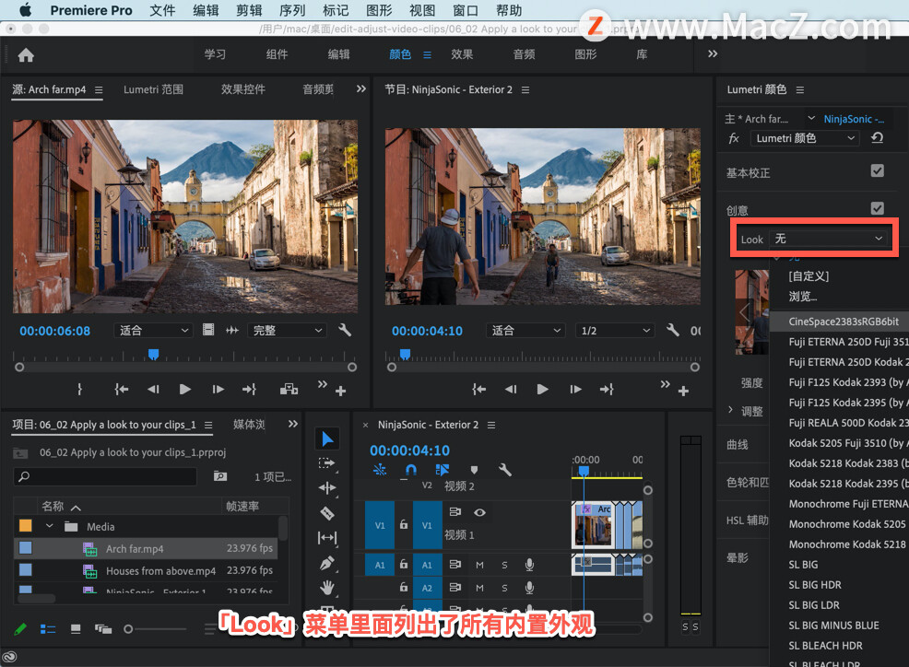Image resolution: width=909 pixels, height=667 pixels.
Task: Open Source playback resolution 完整 dropdown
Action: [x=287, y=331]
